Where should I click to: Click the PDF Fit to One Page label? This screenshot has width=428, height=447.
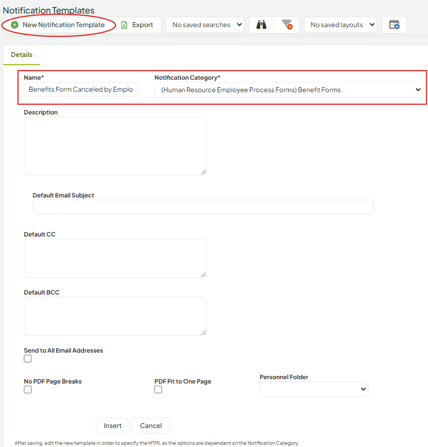(x=183, y=381)
